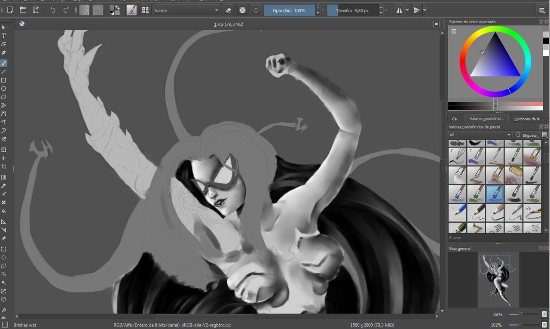
Task: Open the brush settings editor
Action: 131,10
